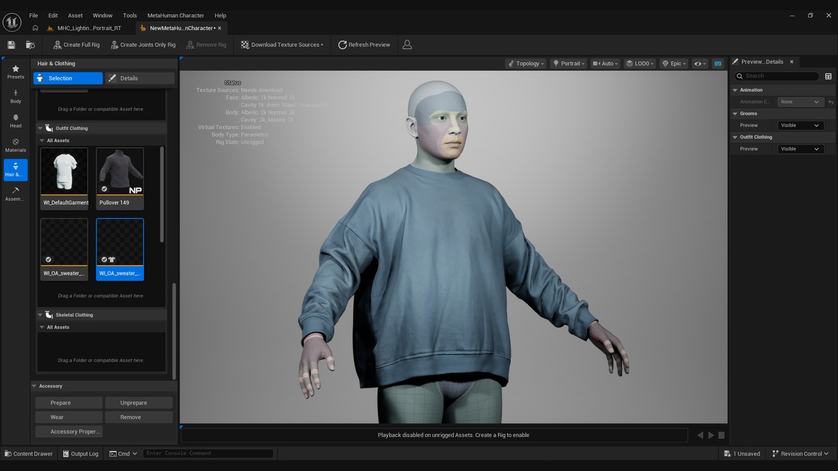Open Download Texture Sources options
Image resolution: width=838 pixels, height=471 pixels.
pos(282,44)
